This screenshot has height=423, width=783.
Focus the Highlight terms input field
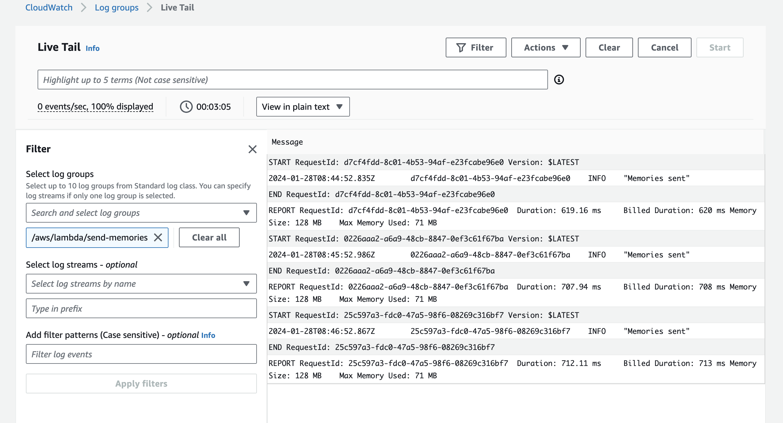pos(292,80)
